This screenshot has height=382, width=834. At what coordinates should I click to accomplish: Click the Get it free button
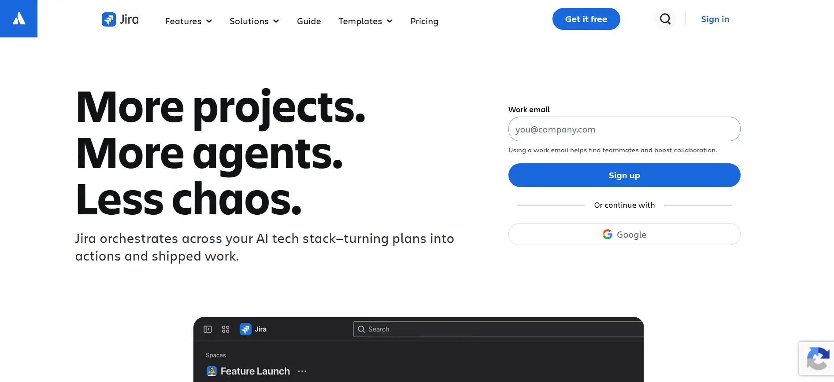[x=586, y=19]
